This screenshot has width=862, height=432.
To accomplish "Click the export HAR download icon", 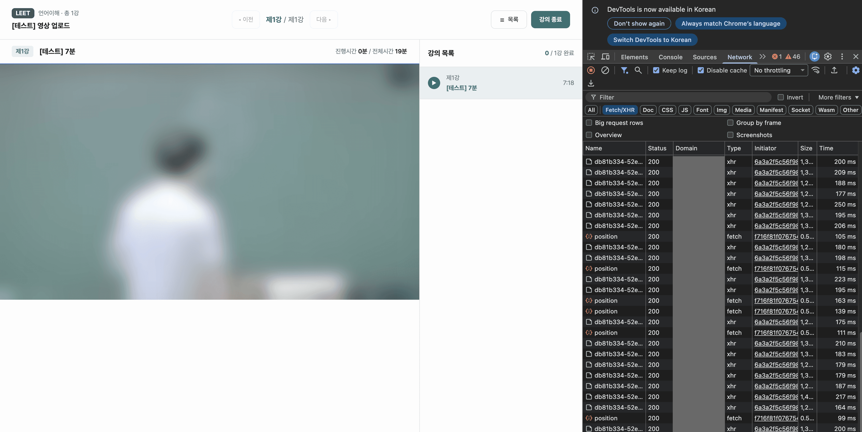I will pyautogui.click(x=591, y=83).
